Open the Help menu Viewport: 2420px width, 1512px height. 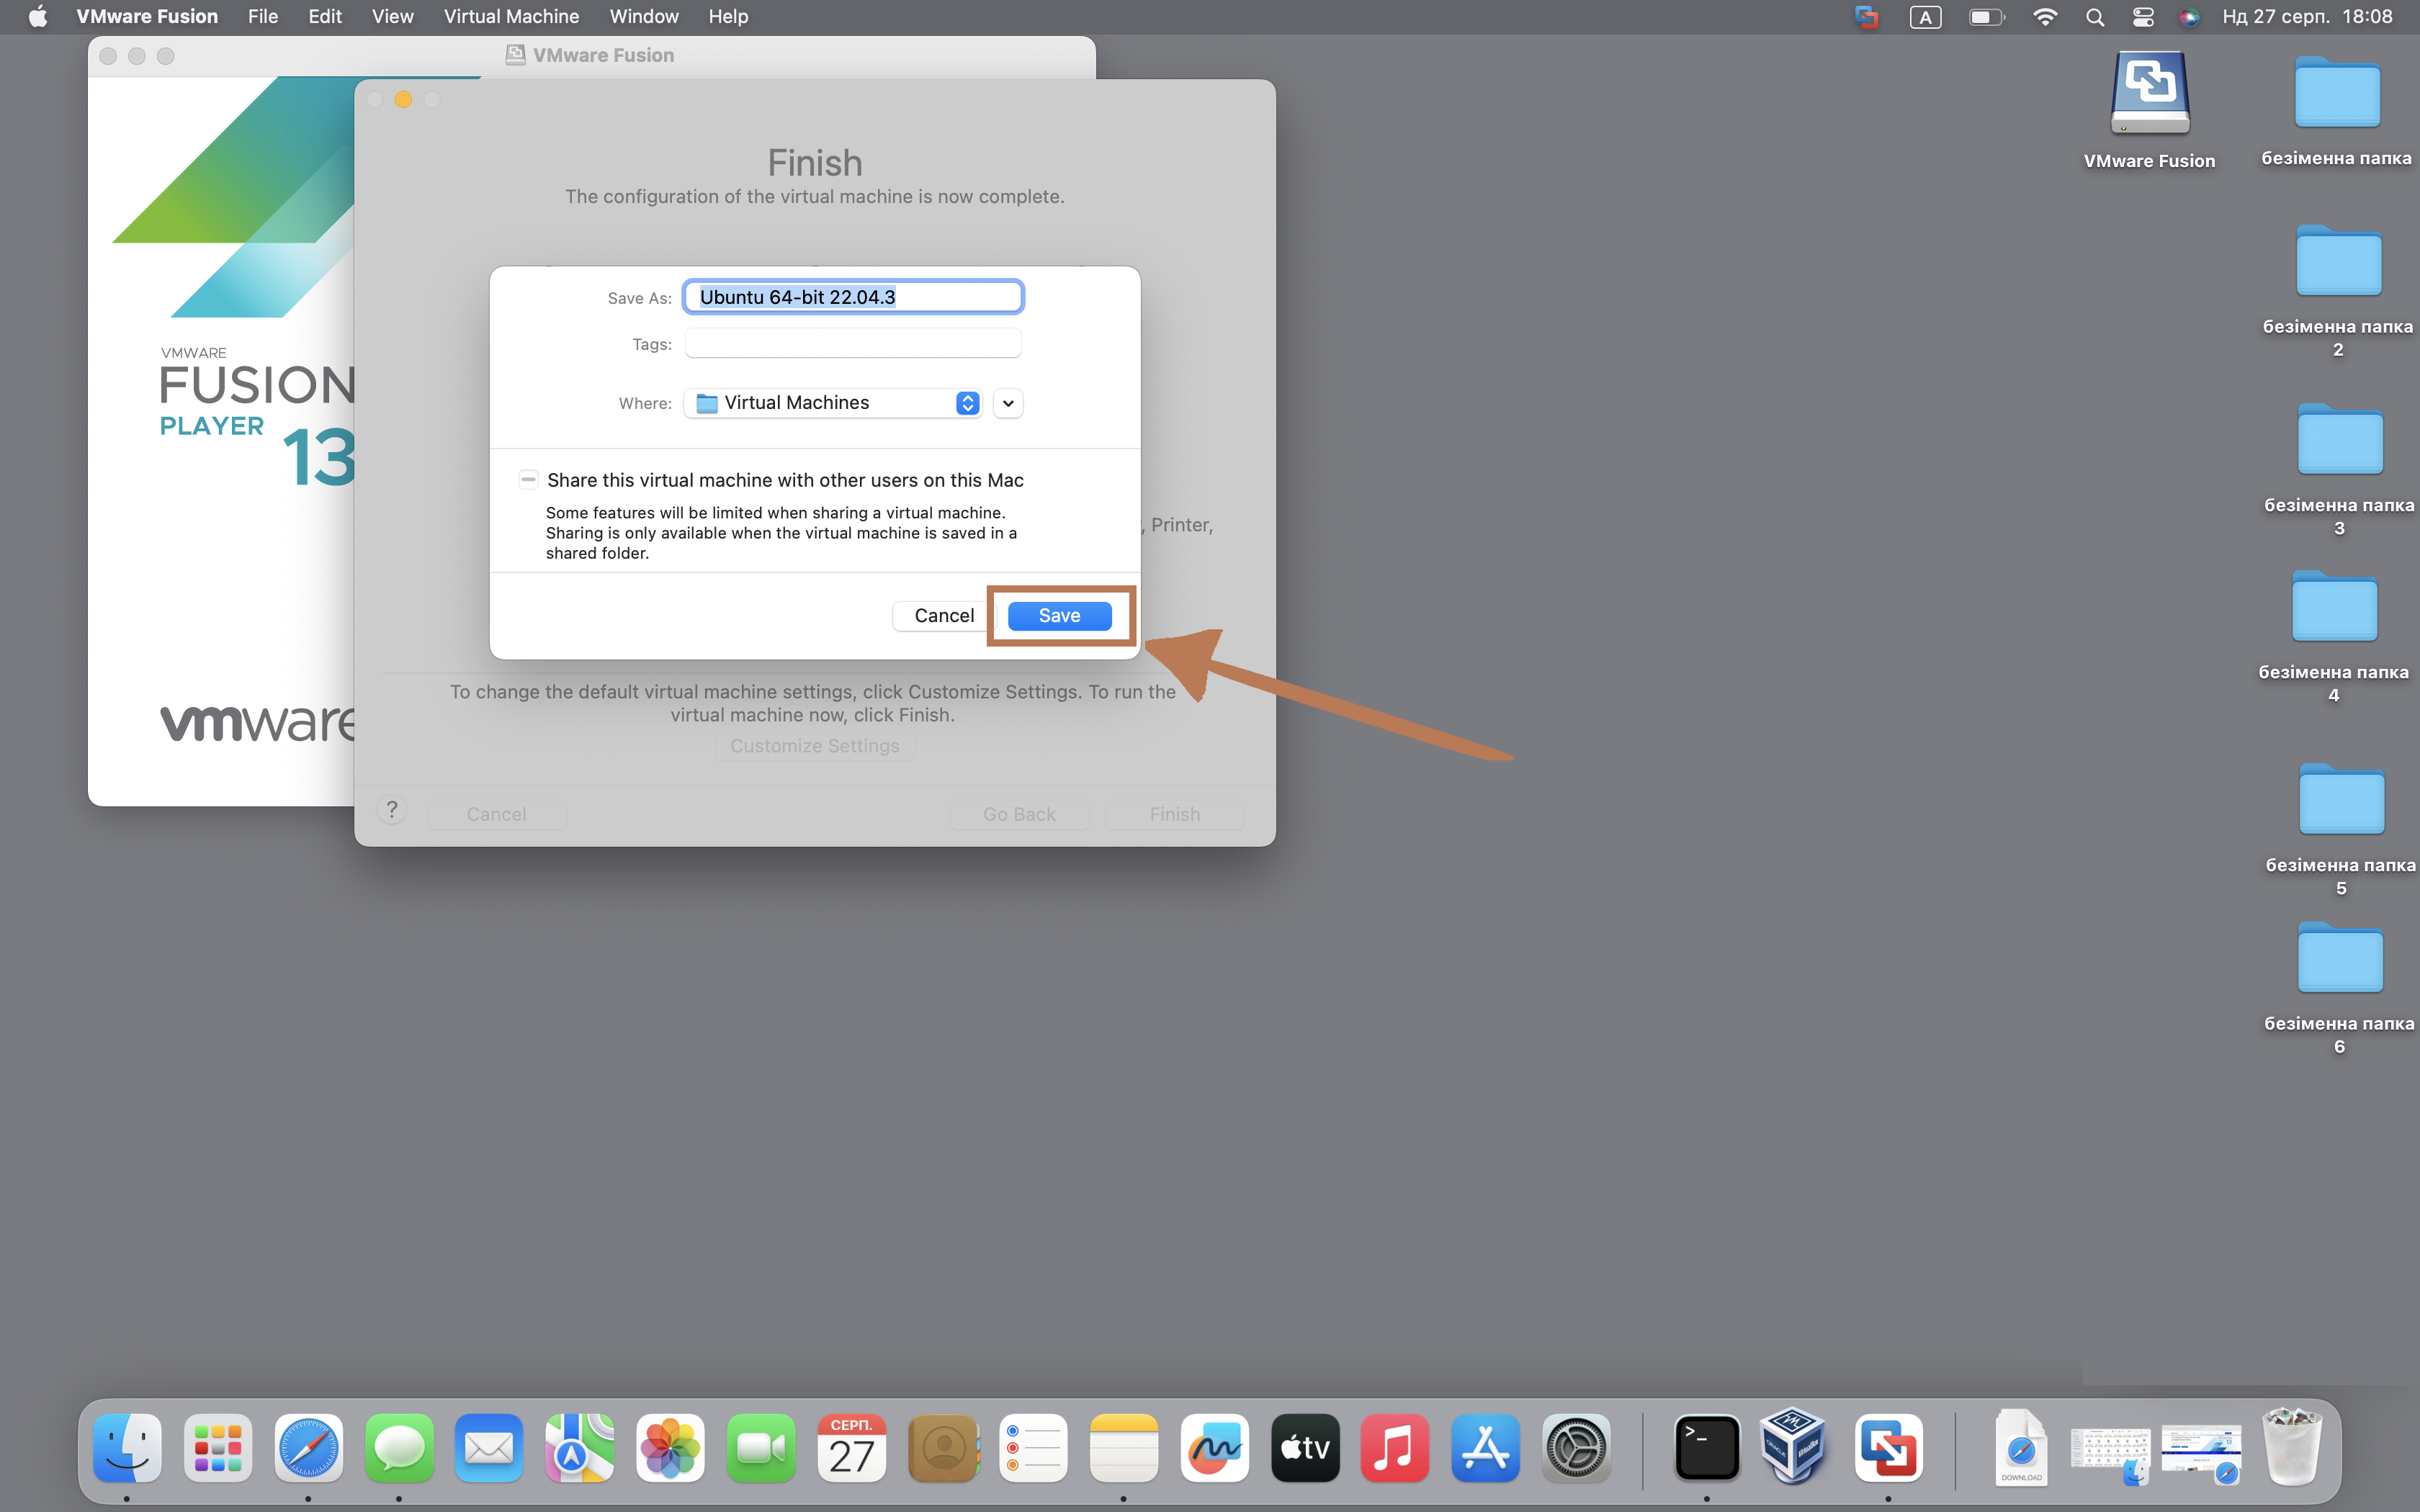(x=728, y=16)
